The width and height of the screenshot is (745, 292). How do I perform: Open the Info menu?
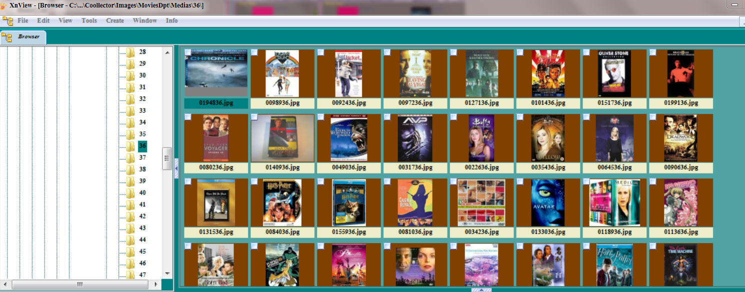(x=171, y=20)
